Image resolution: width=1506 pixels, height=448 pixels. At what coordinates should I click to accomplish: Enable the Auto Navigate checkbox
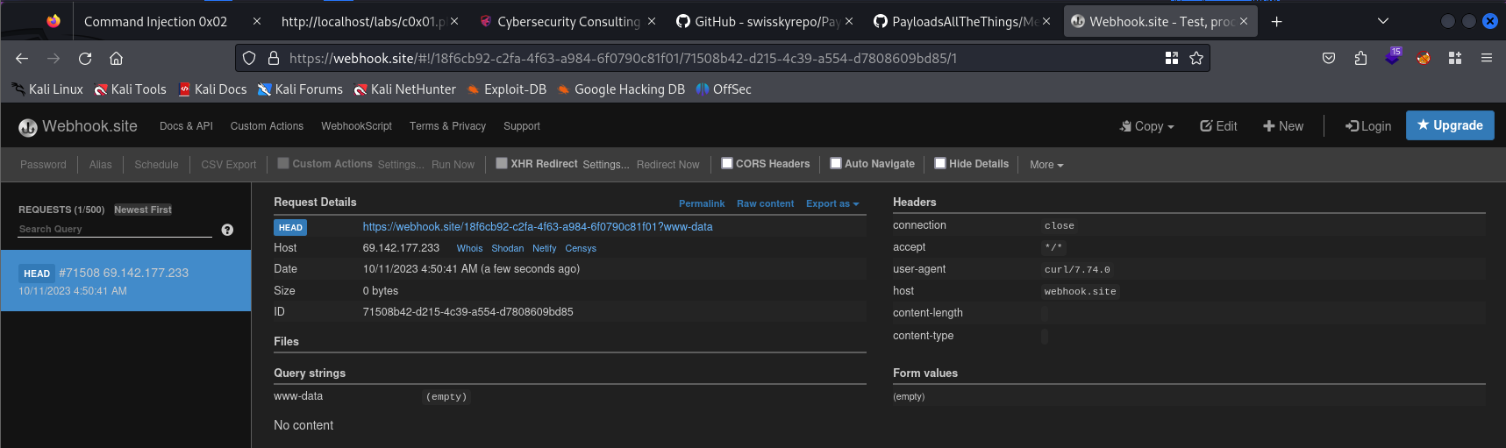click(836, 163)
